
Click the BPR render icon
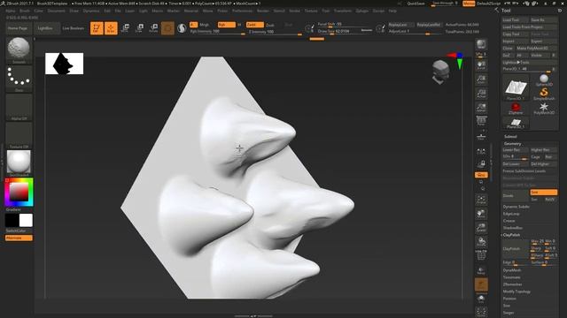[x=481, y=44]
